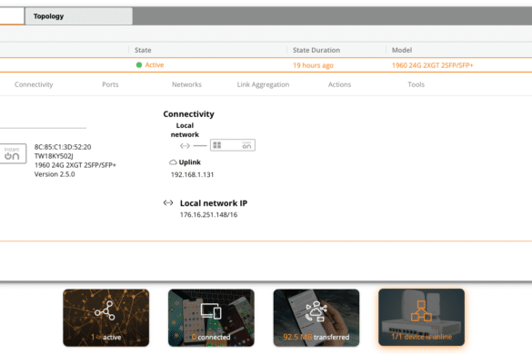Sort by the State Duration column header
Screen dimensions: 532x354
[316, 50]
